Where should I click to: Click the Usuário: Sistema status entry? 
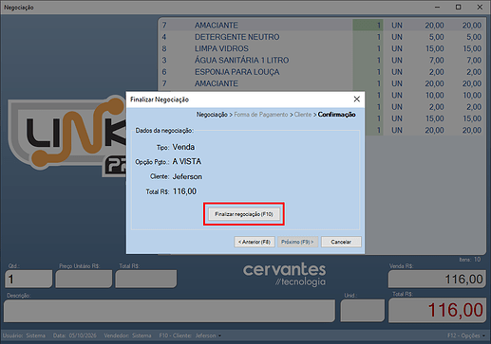(24, 335)
